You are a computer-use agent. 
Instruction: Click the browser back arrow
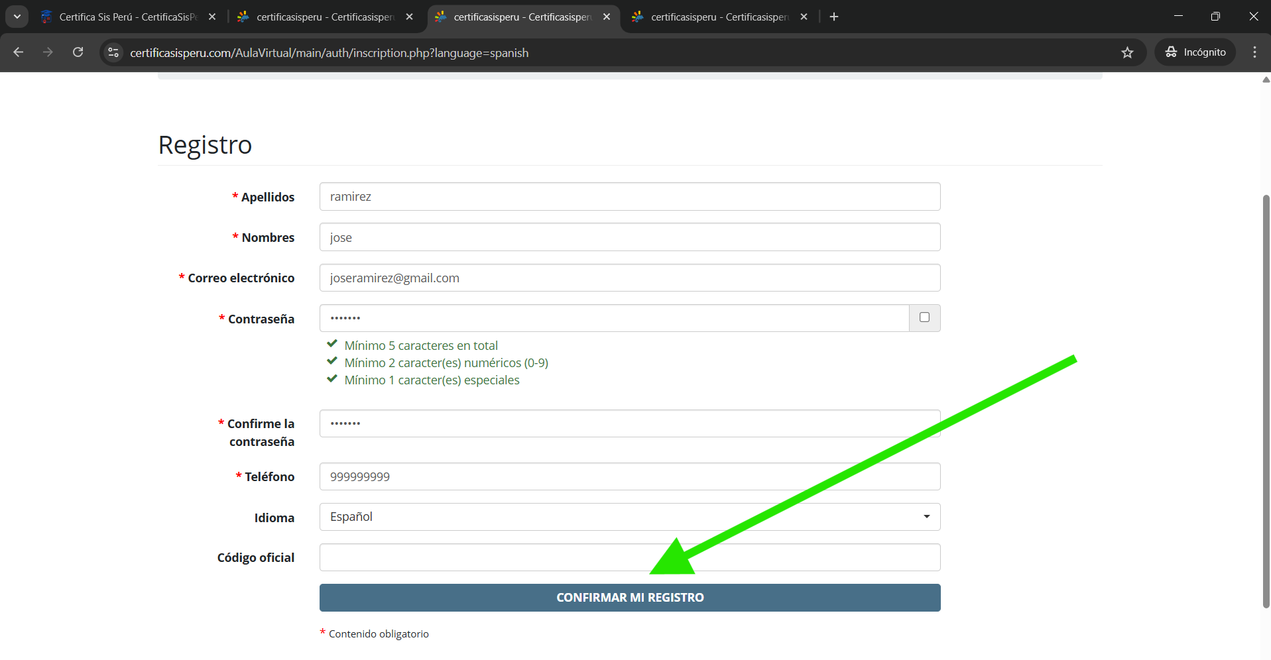[19, 52]
